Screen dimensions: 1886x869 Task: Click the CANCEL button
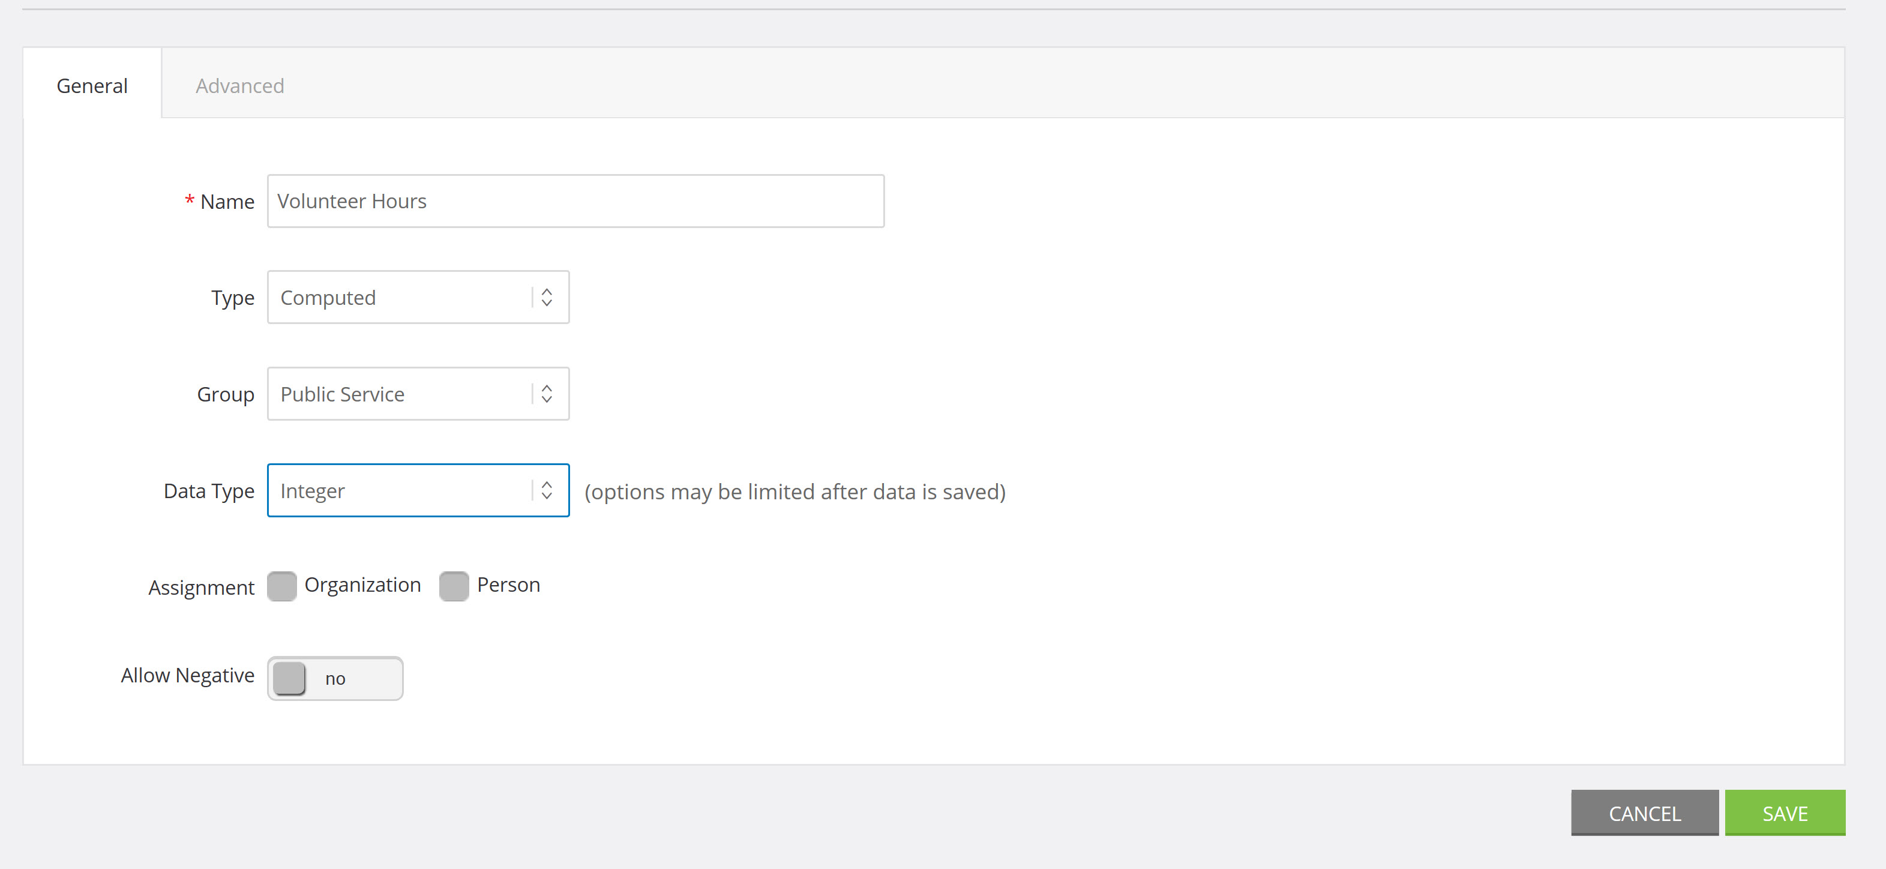click(1644, 813)
